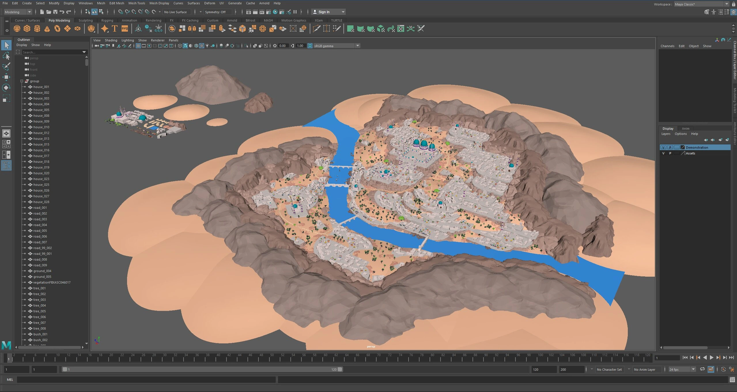Click the Sign In button
Image resolution: width=737 pixels, height=392 pixels.
pyautogui.click(x=324, y=12)
